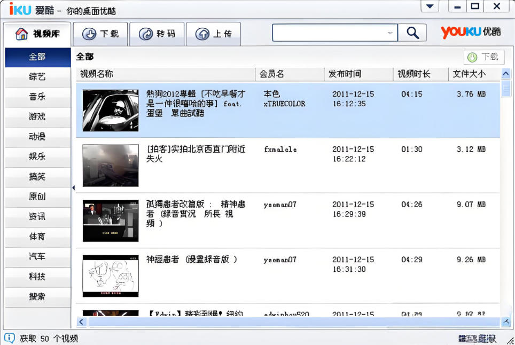
Task: Switch to the 转码 tab
Action: click(157, 34)
